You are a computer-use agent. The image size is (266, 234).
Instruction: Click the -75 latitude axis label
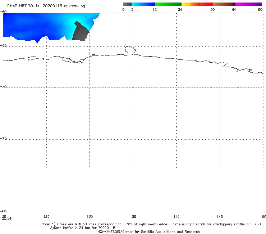3,138
